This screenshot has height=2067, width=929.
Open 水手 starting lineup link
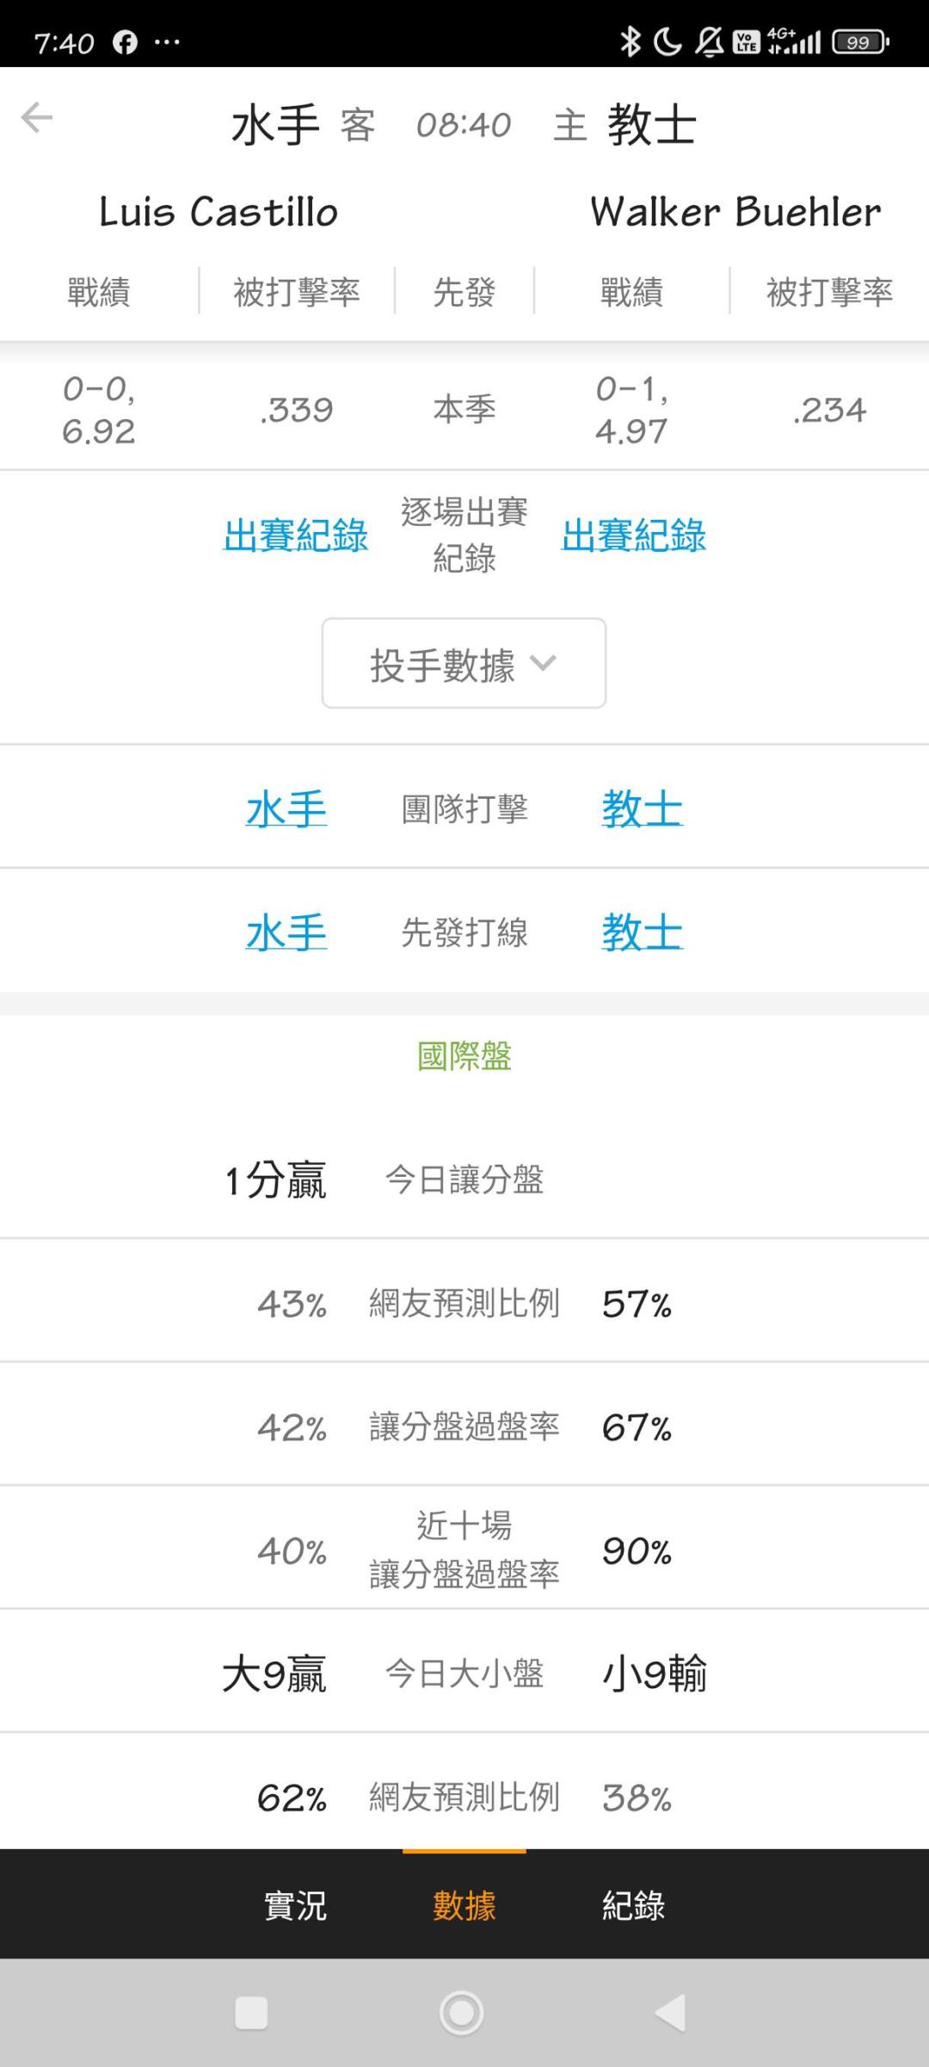286,932
